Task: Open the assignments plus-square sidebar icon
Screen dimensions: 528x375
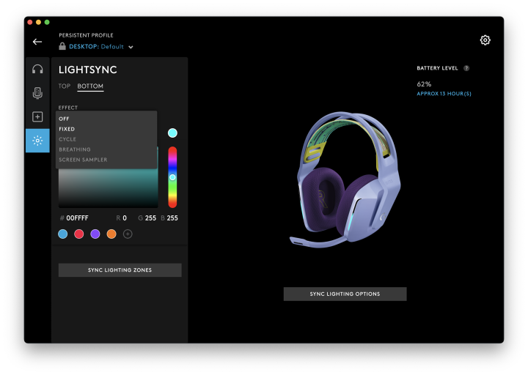Action: click(37, 116)
